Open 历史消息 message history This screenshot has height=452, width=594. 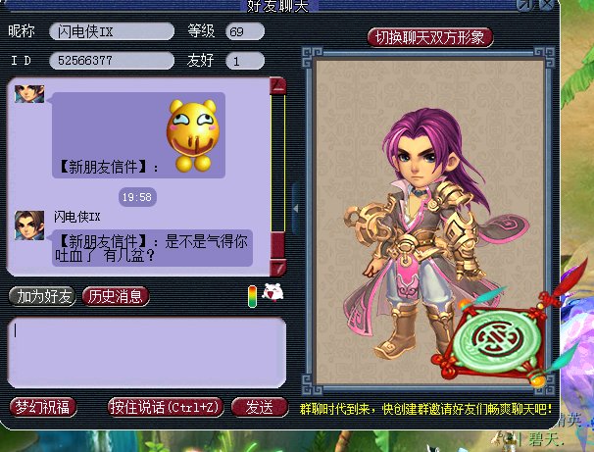[115, 296]
